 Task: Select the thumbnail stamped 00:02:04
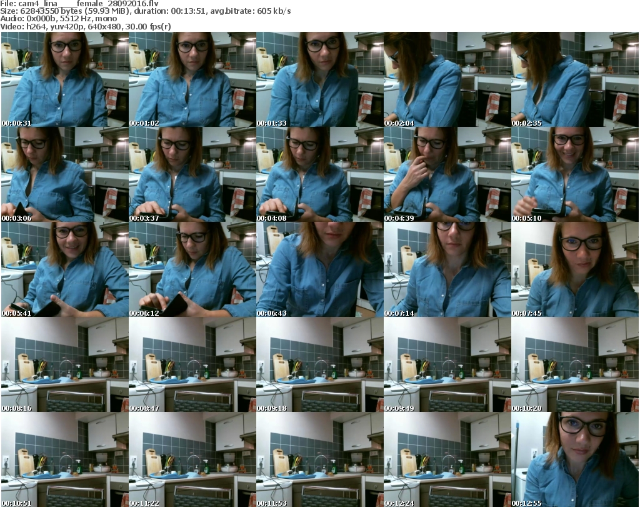click(x=447, y=79)
